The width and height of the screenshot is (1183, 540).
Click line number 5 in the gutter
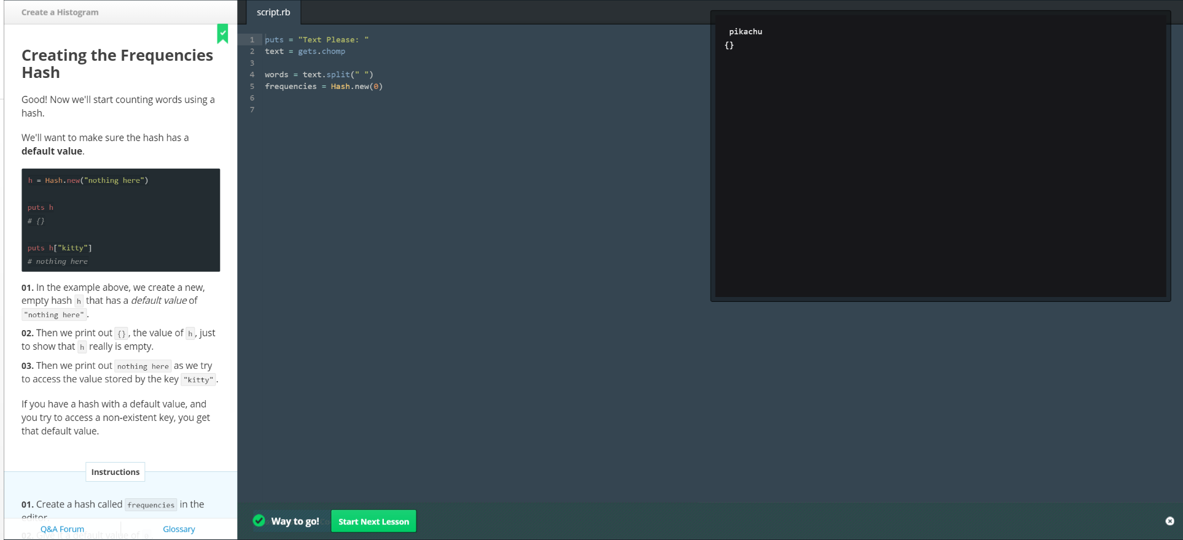pyautogui.click(x=252, y=87)
